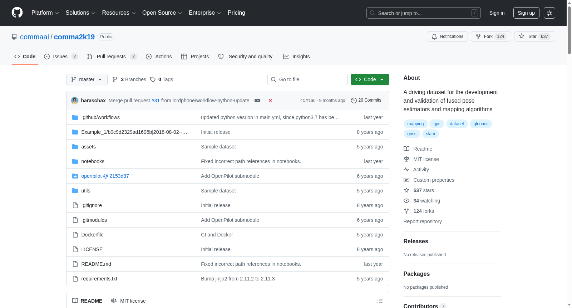Click the Go to file search box
Image resolution: width=572 pixels, height=308 pixels.
point(307,79)
